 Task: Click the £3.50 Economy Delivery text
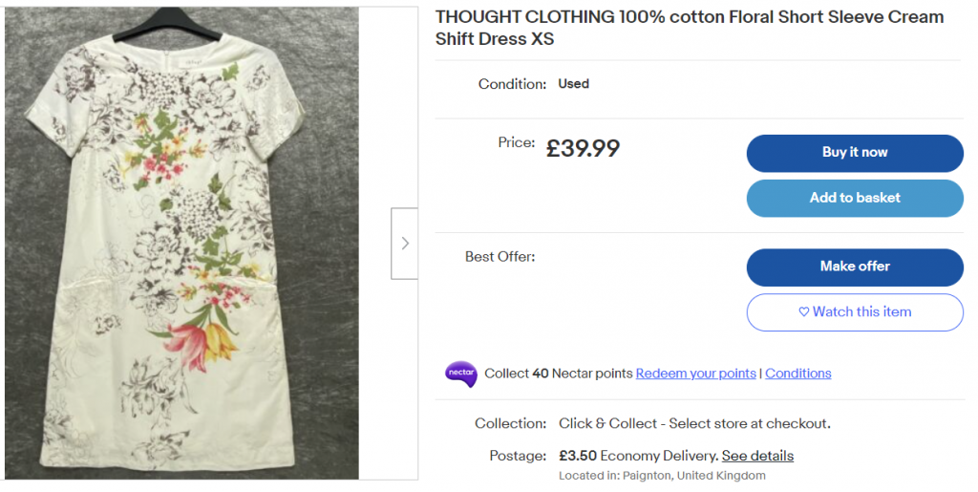(638, 456)
